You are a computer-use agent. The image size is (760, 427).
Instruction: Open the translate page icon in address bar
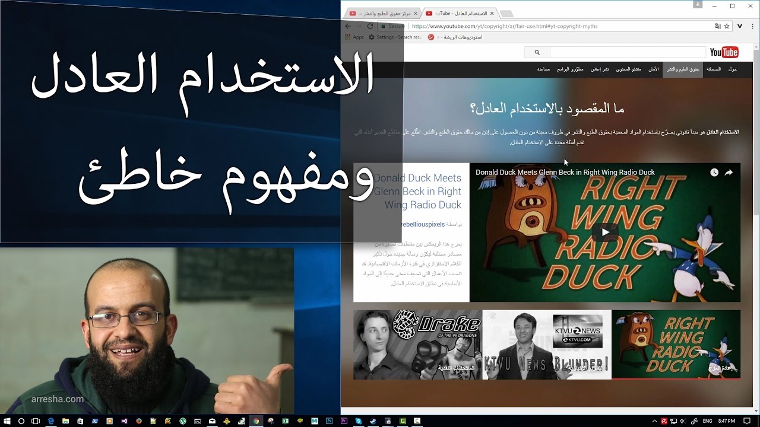click(718, 26)
